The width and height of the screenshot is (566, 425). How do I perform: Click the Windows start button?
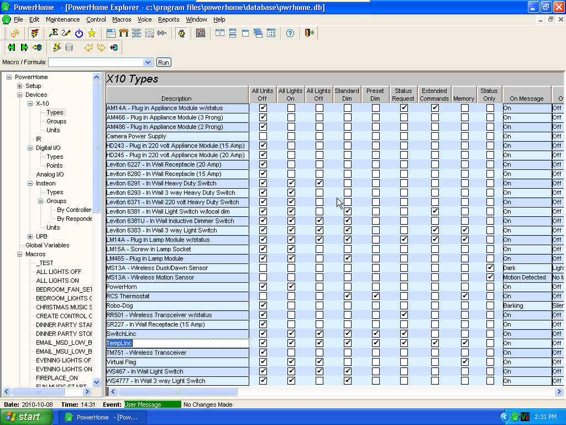pos(27,417)
